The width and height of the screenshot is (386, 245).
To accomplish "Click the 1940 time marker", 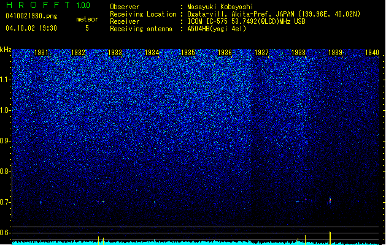I will coord(372,53).
